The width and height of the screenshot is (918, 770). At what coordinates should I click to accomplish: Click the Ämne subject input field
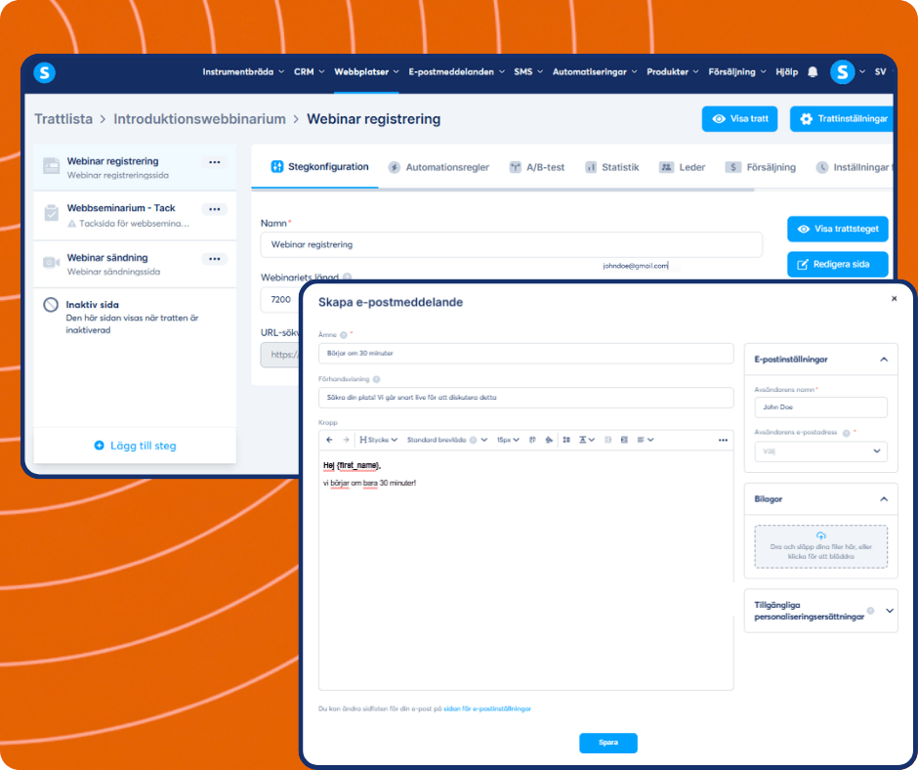tap(525, 354)
